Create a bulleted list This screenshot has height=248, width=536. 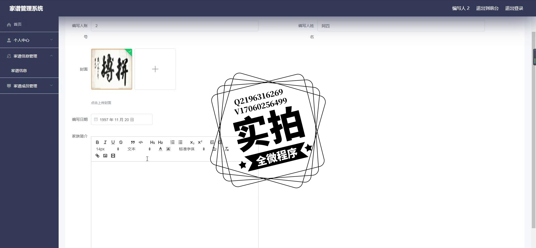point(180,142)
